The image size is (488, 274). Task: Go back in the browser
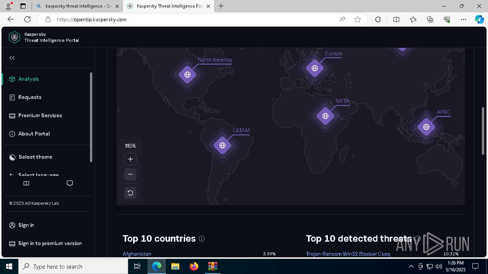11,19
